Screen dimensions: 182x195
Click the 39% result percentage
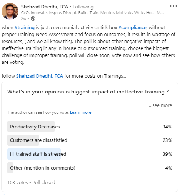click(167, 154)
